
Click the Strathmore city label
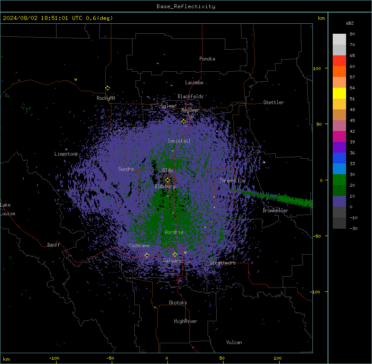223,263
